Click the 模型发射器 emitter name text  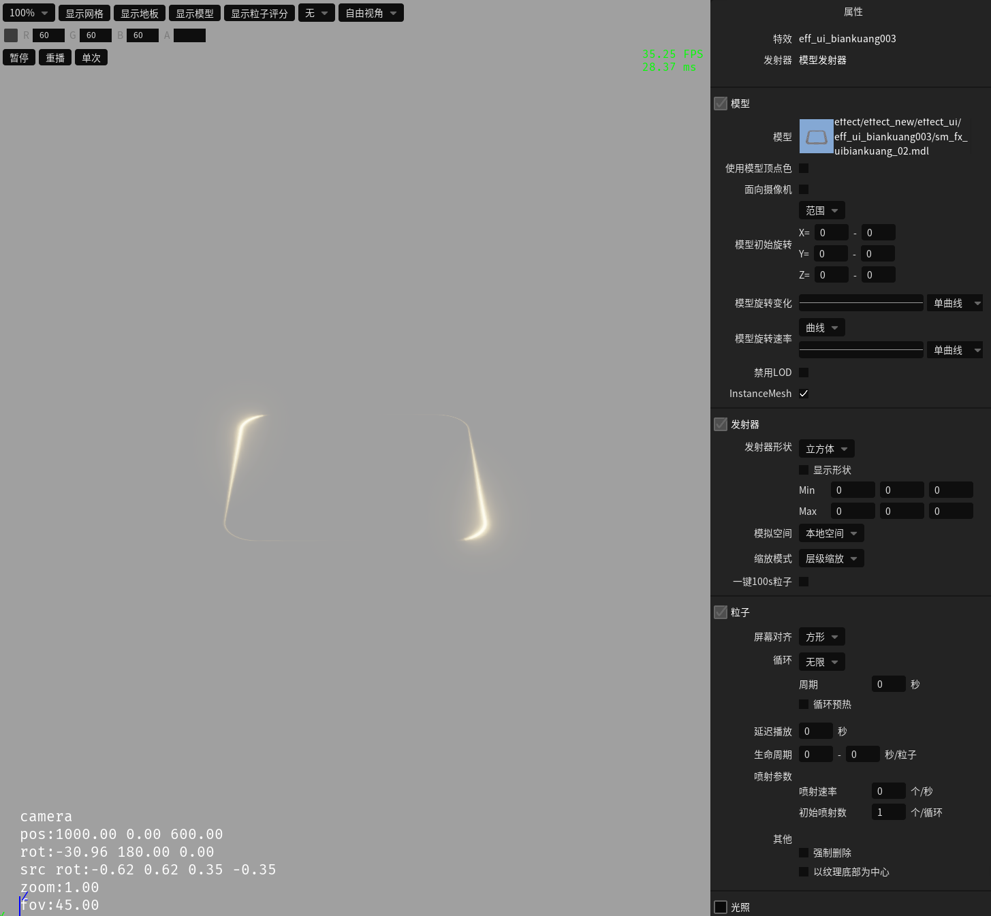[823, 60]
